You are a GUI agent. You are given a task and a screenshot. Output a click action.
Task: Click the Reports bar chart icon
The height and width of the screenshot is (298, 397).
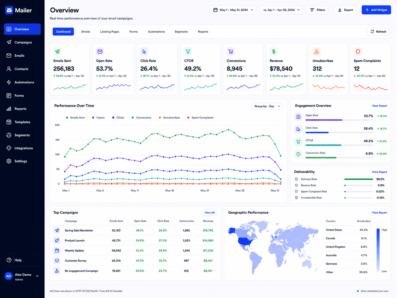coord(9,109)
